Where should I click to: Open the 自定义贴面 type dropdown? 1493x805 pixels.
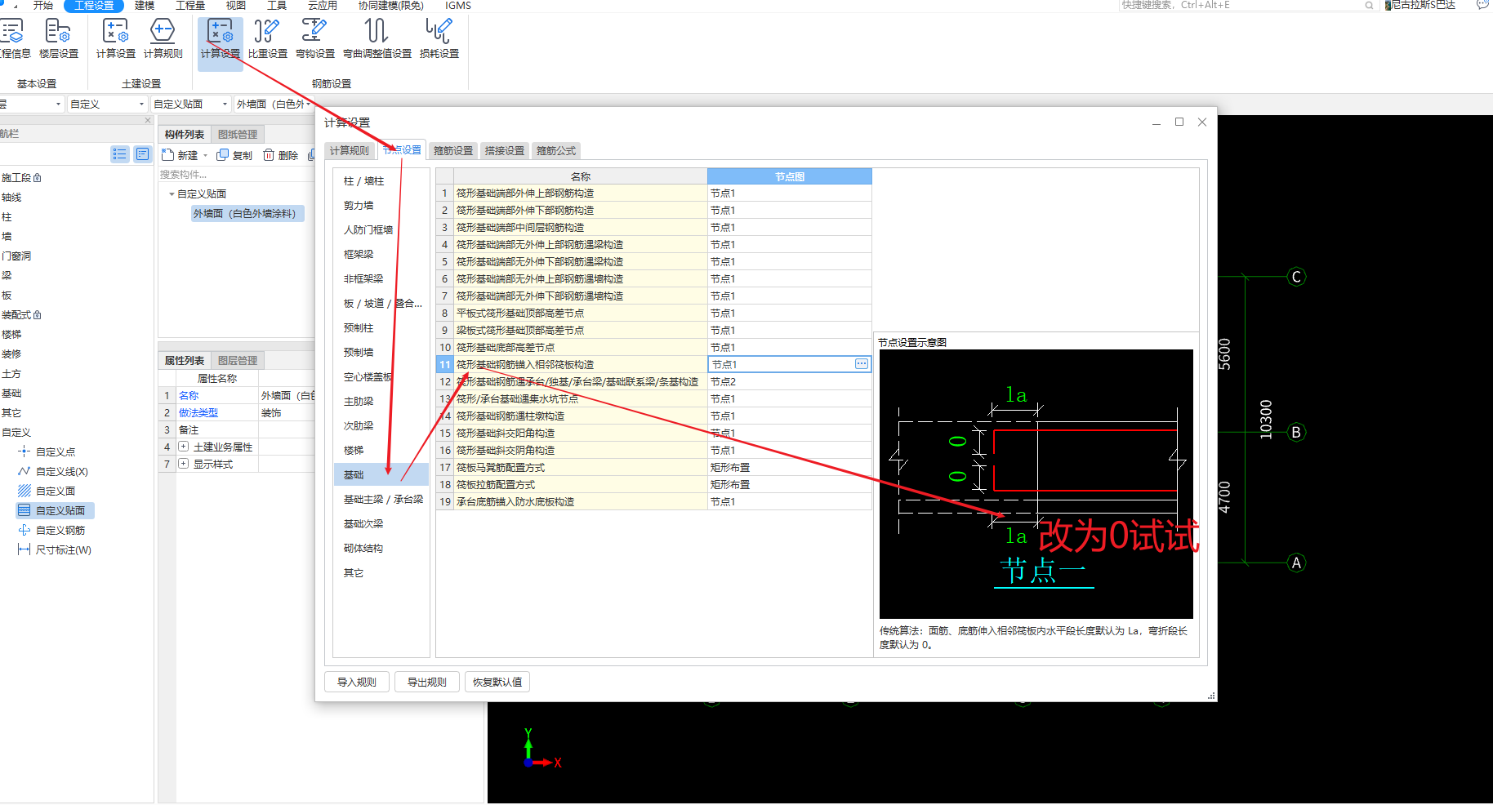pos(190,104)
